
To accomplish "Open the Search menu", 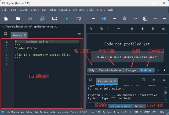I will click(23, 10).
